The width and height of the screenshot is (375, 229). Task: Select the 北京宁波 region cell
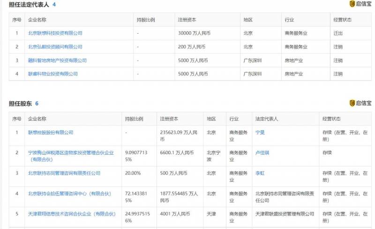click(x=214, y=156)
